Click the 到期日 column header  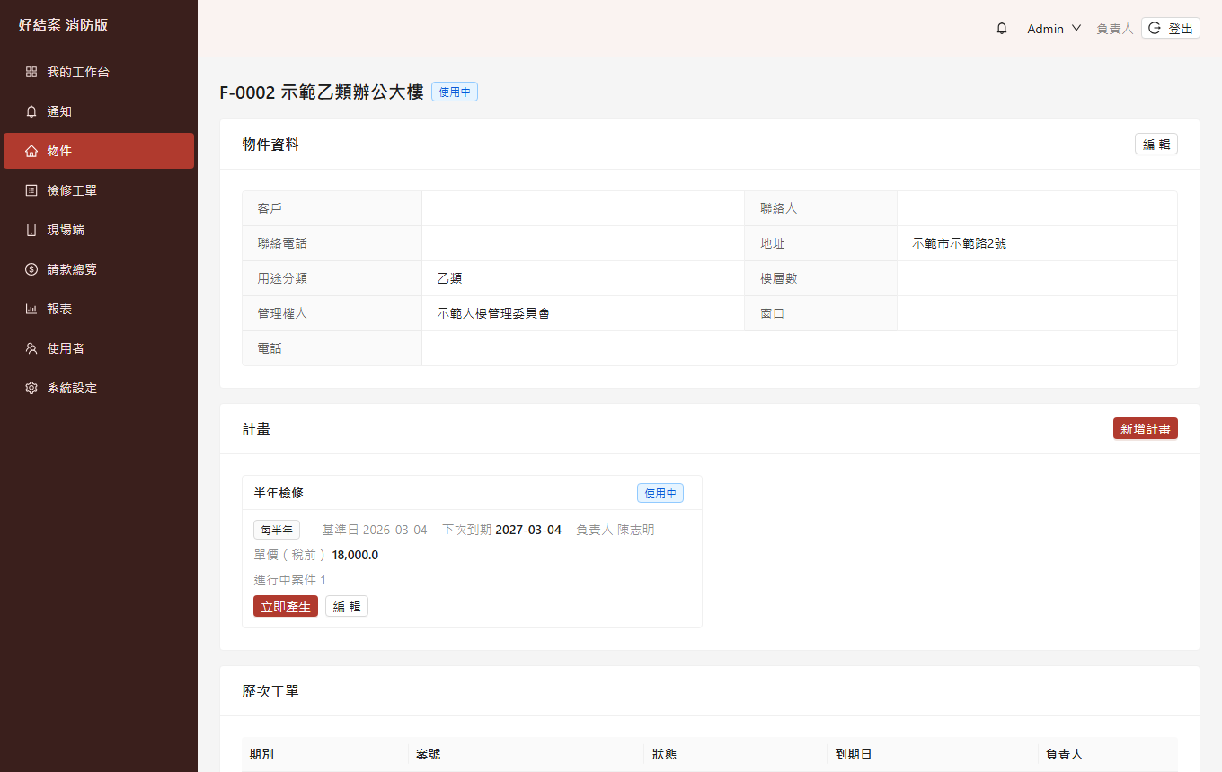[853, 754]
